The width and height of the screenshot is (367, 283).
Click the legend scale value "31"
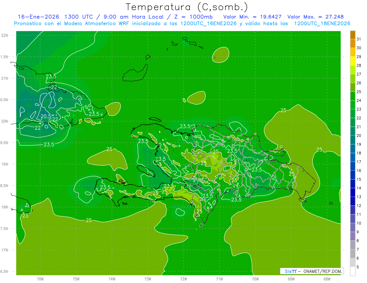coord(359,39)
